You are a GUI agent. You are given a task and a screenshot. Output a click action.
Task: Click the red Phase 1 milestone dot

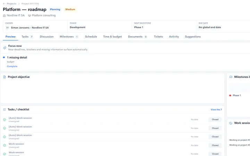tap(230, 96)
